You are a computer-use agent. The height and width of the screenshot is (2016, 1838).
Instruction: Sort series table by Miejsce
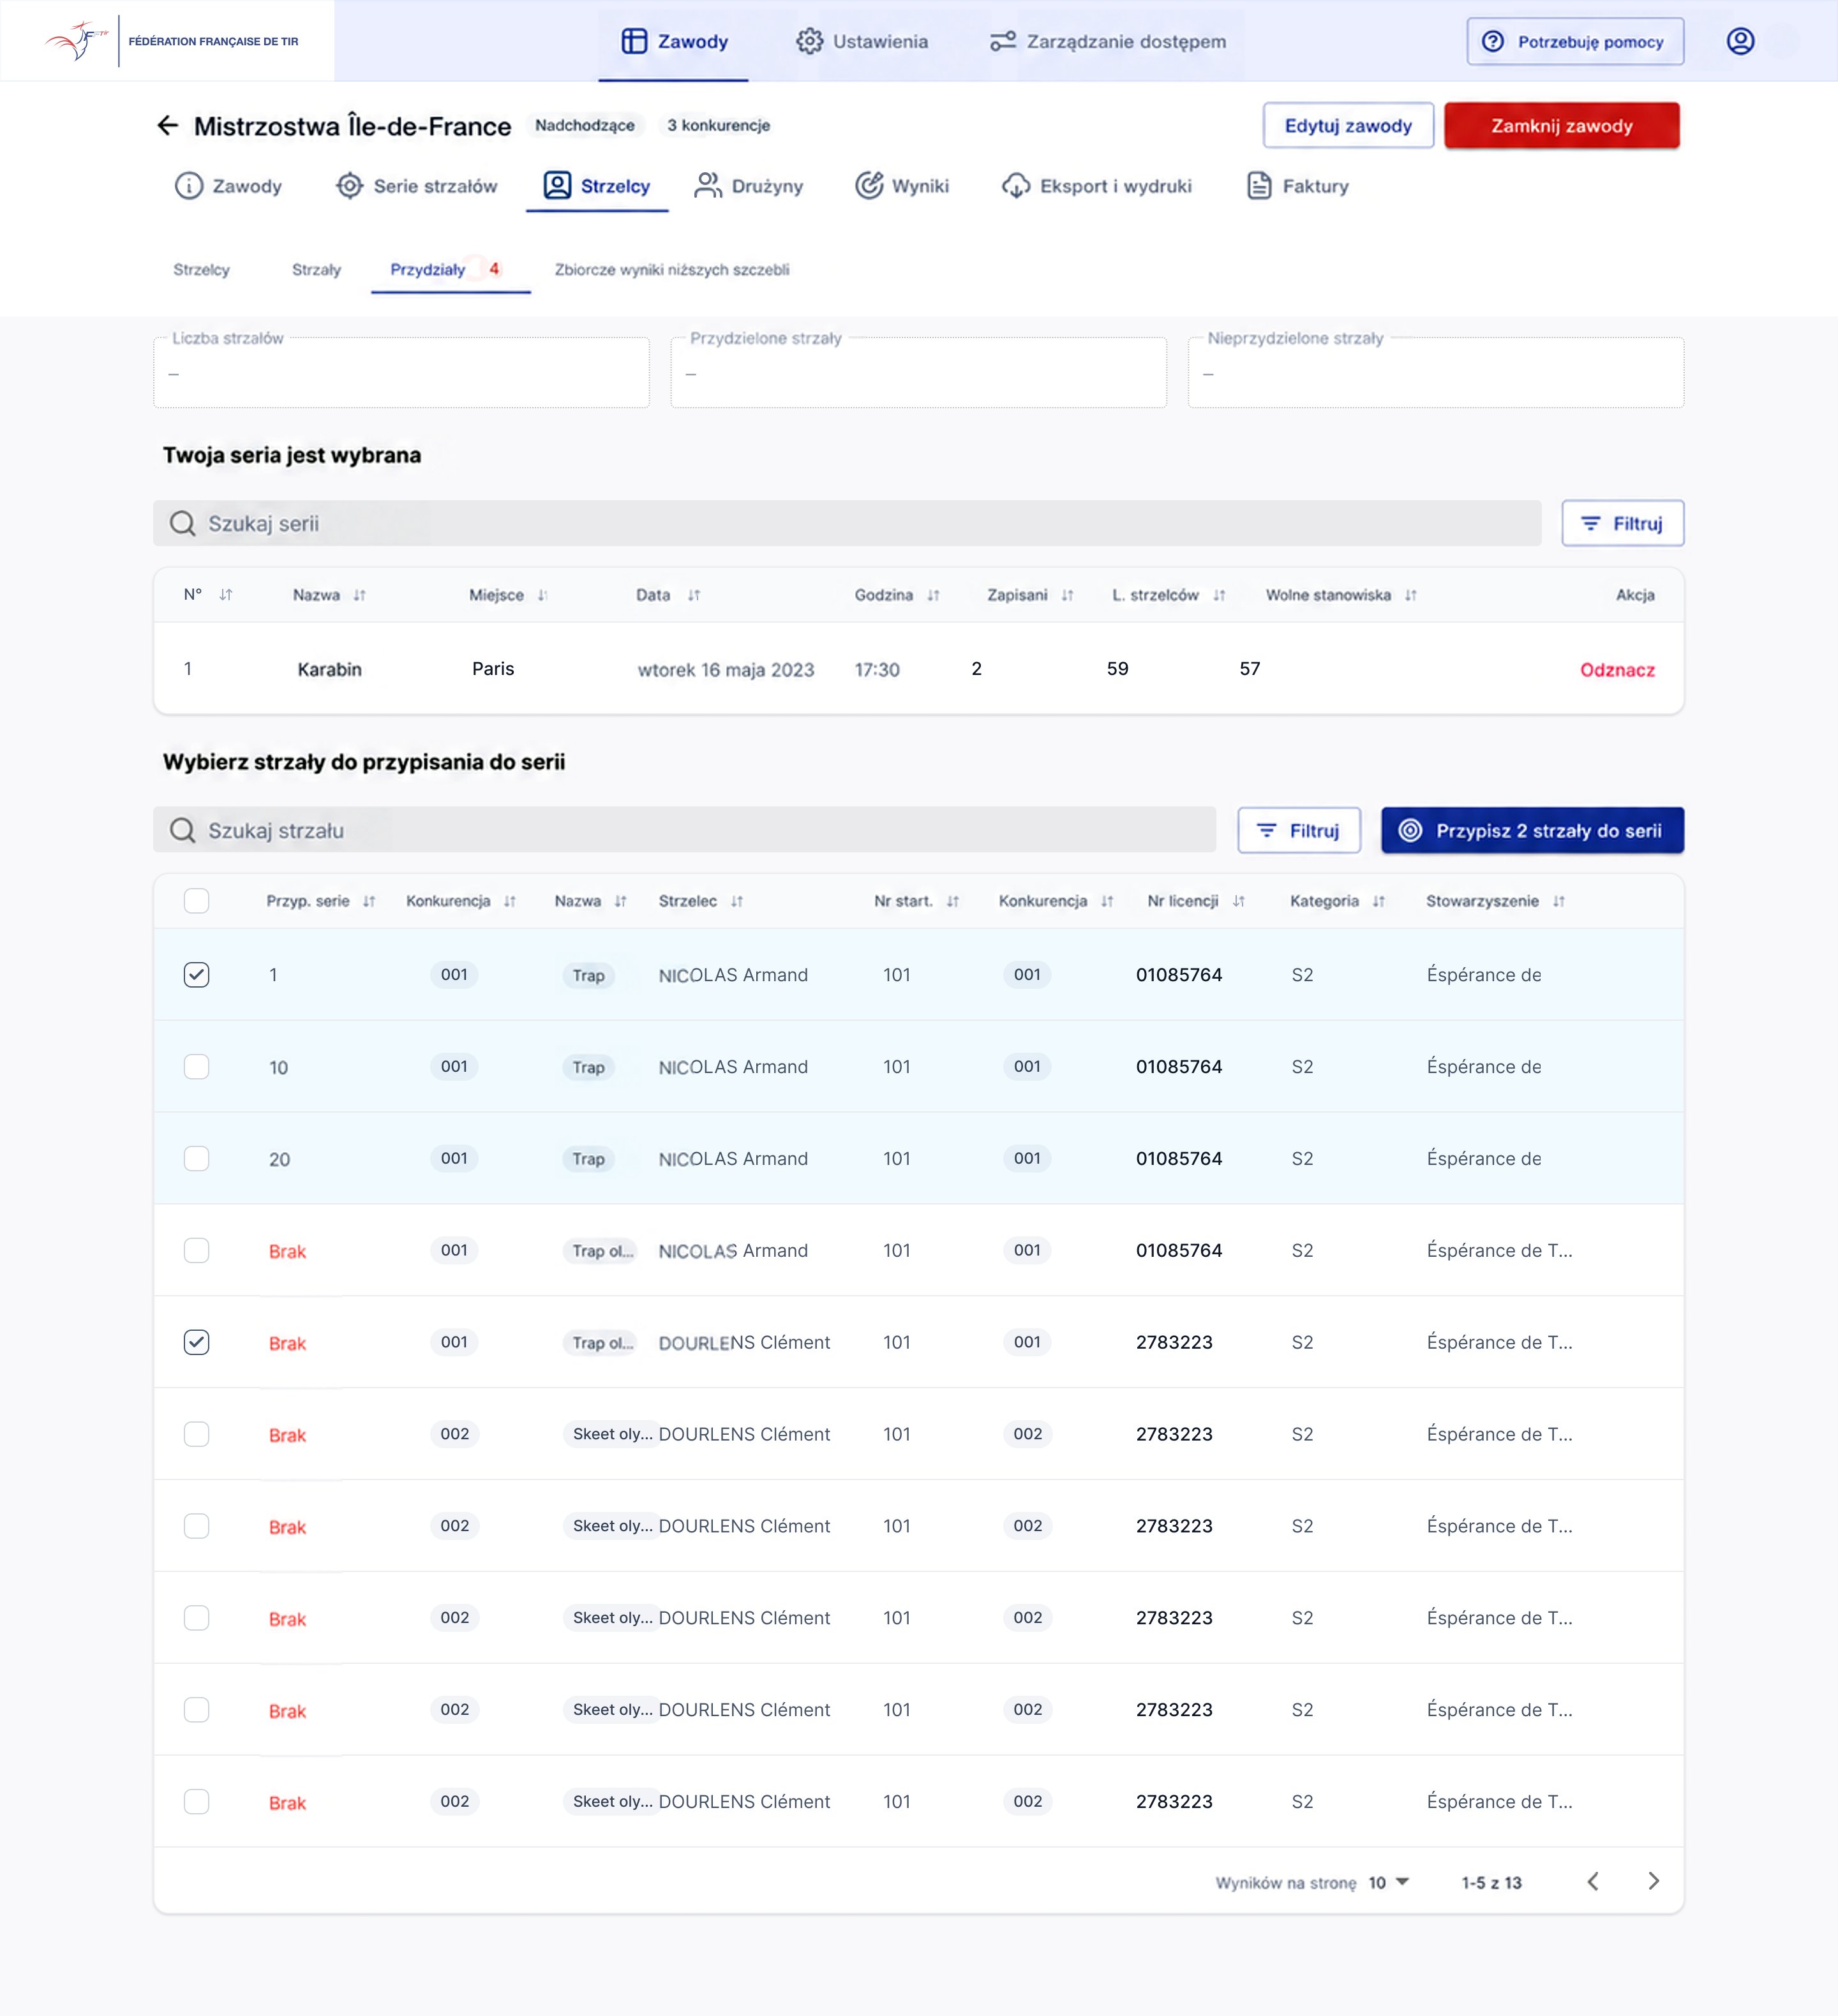point(542,595)
